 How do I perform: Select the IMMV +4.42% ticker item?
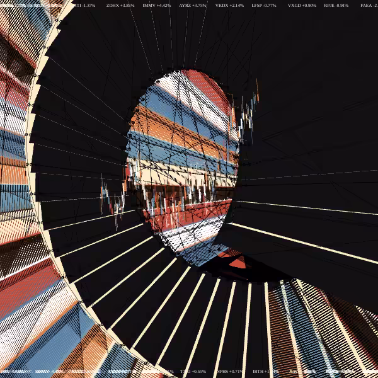pos(156,5)
